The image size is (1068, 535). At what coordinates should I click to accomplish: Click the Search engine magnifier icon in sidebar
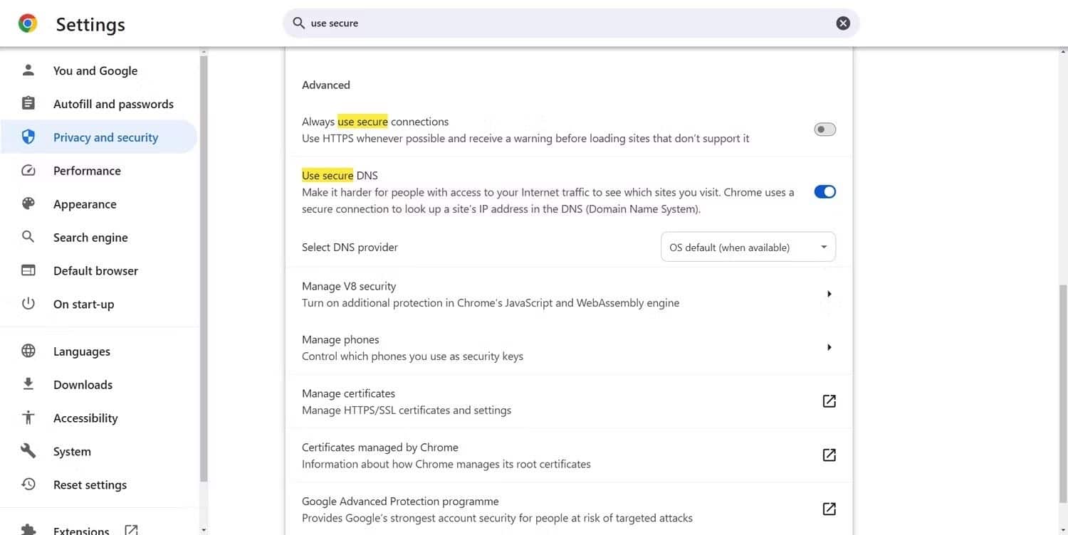point(28,237)
